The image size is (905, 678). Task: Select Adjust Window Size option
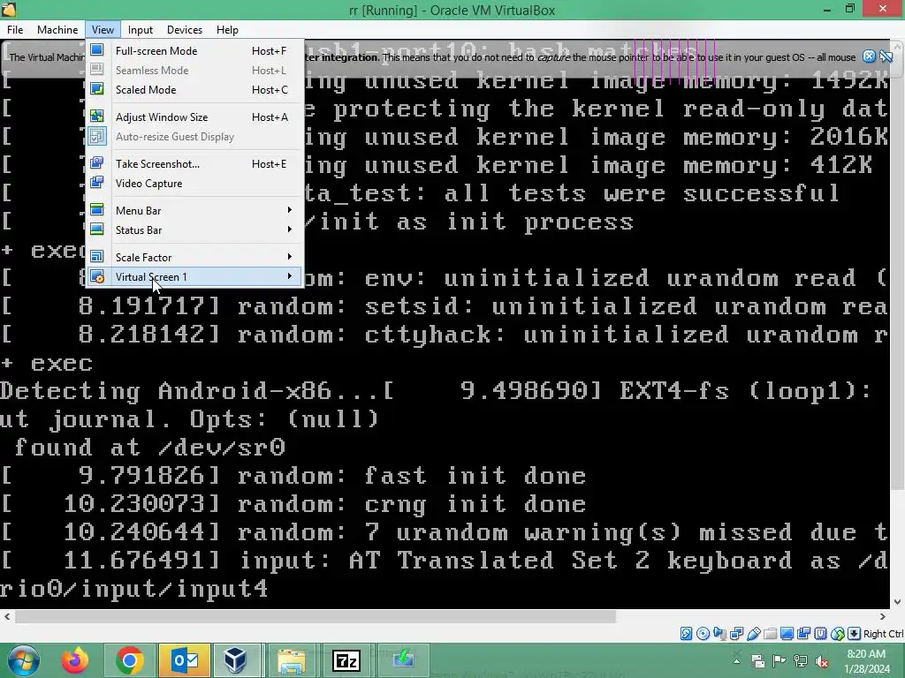point(194,117)
